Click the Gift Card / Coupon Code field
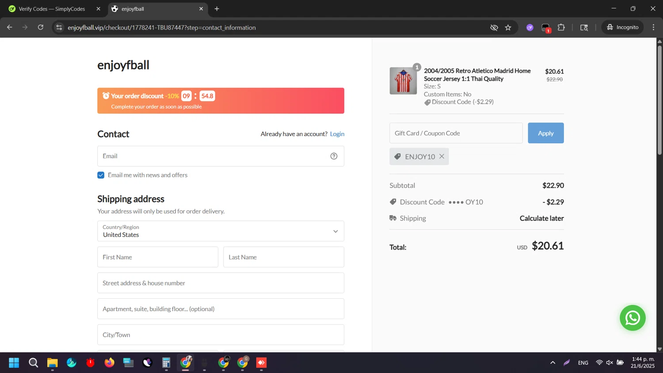The image size is (663, 373). [456, 133]
